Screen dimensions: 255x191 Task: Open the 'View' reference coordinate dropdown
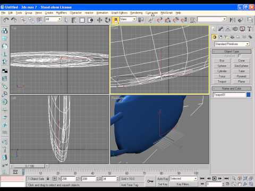[128, 19]
